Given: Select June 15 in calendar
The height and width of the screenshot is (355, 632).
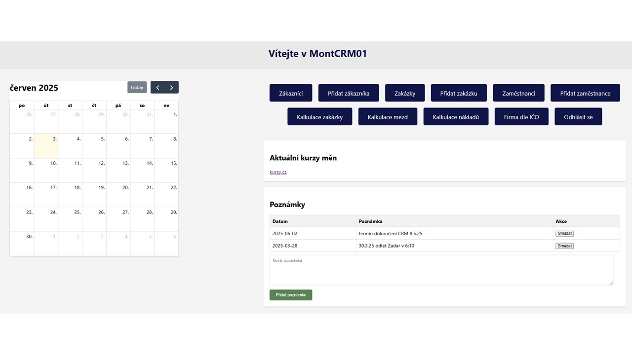Looking at the screenshot, I should pyautogui.click(x=166, y=171).
